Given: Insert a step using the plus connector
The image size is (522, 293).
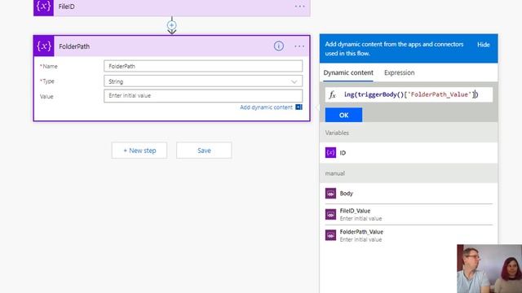Looking at the screenshot, I should coord(172,25).
